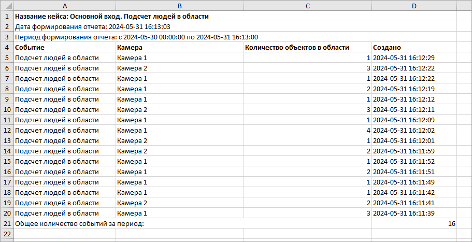
Task: Click the Select All corner button
Action: pyautogui.click(x=7, y=6)
